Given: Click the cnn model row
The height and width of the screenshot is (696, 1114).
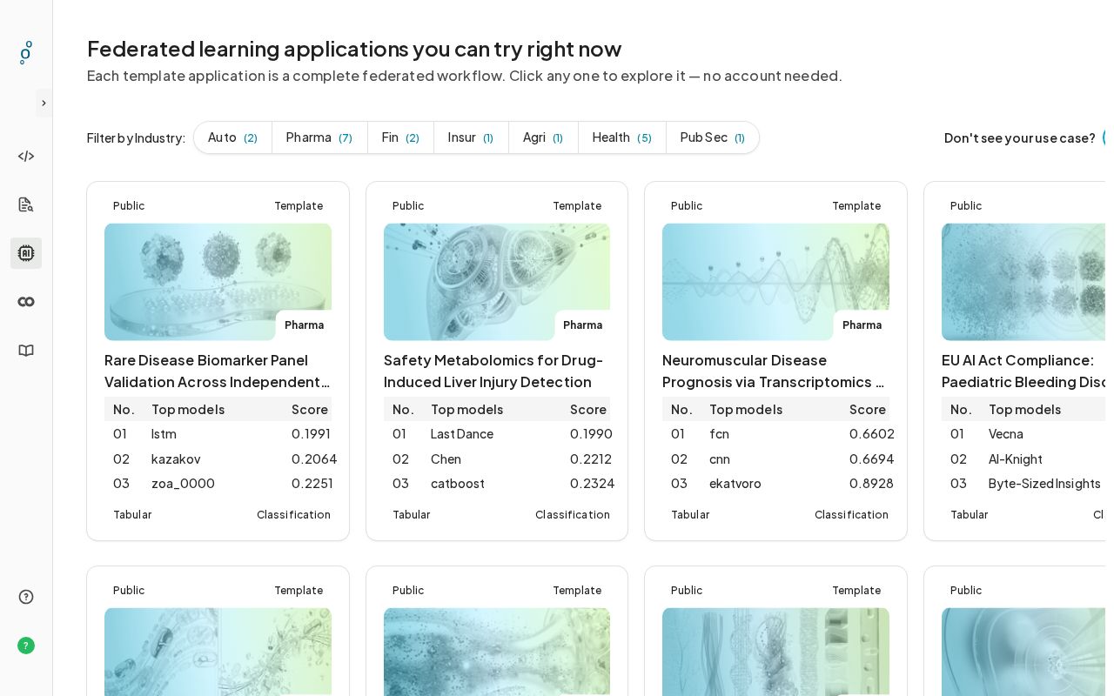Looking at the screenshot, I should coord(775,459).
